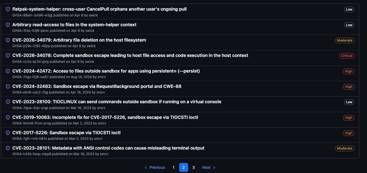Open the flatpak-system-helper CancelPull advisory
Viewport: 367px width, 173px height.
click(99, 9)
